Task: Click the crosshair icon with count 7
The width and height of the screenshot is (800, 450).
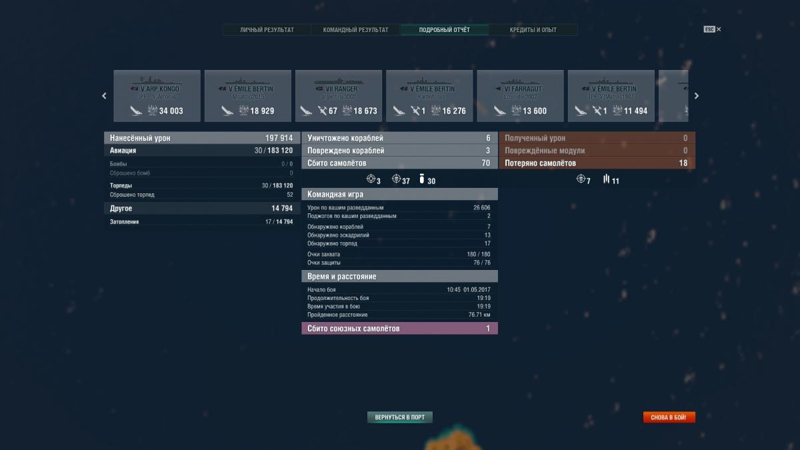Action: coord(580,180)
